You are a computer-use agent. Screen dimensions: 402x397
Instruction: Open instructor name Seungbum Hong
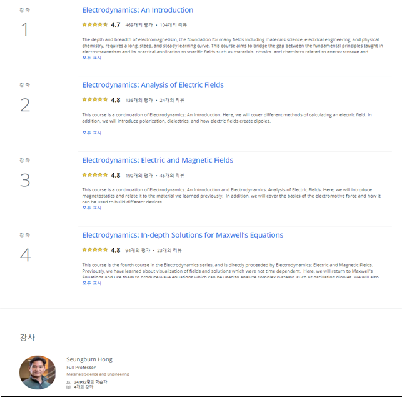pos(89,359)
